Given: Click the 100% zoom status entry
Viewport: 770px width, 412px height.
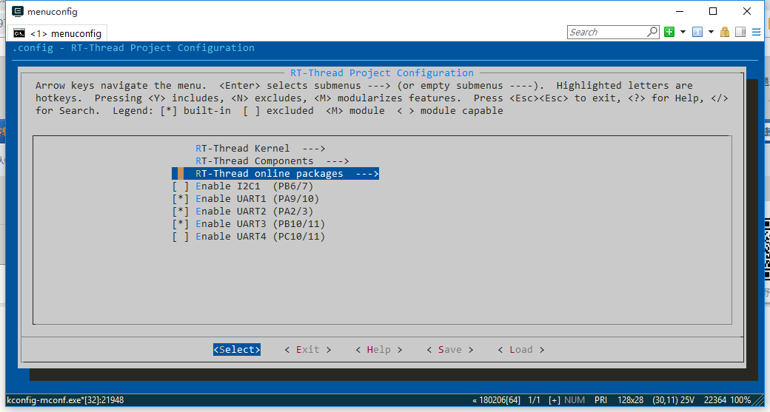Looking at the screenshot, I should (740, 399).
